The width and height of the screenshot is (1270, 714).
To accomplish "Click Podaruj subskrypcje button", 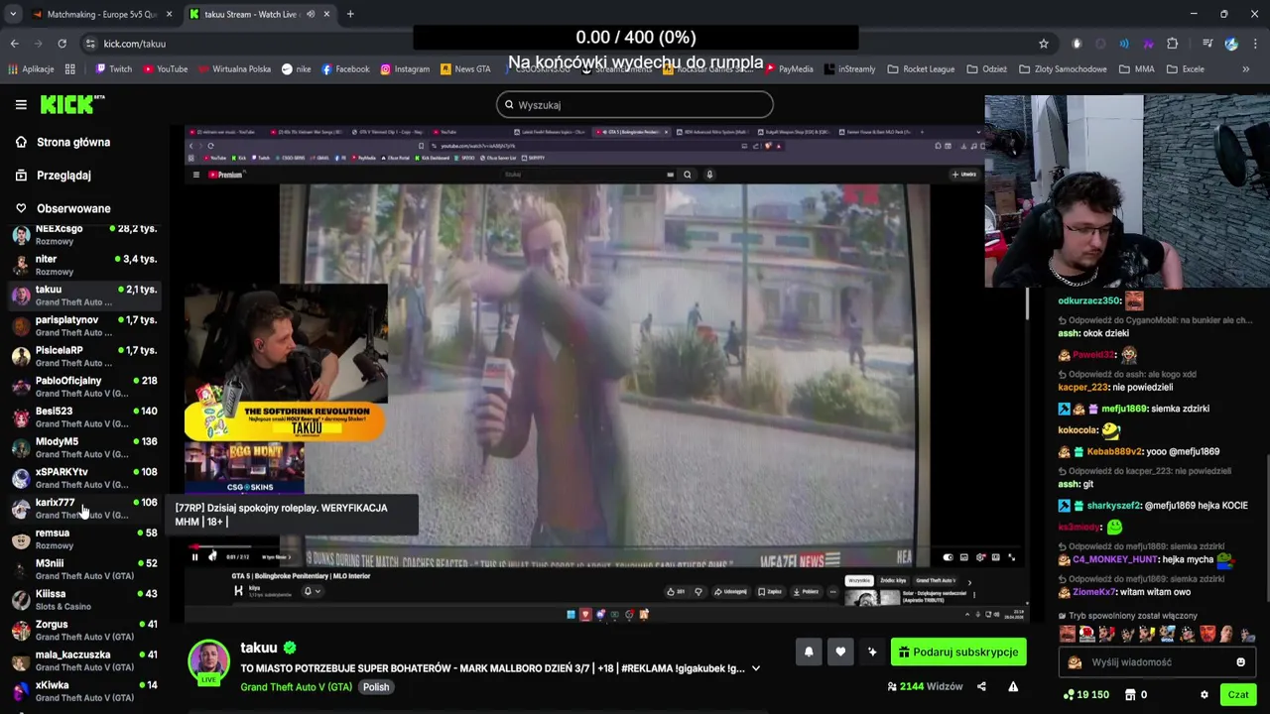I will click(958, 652).
